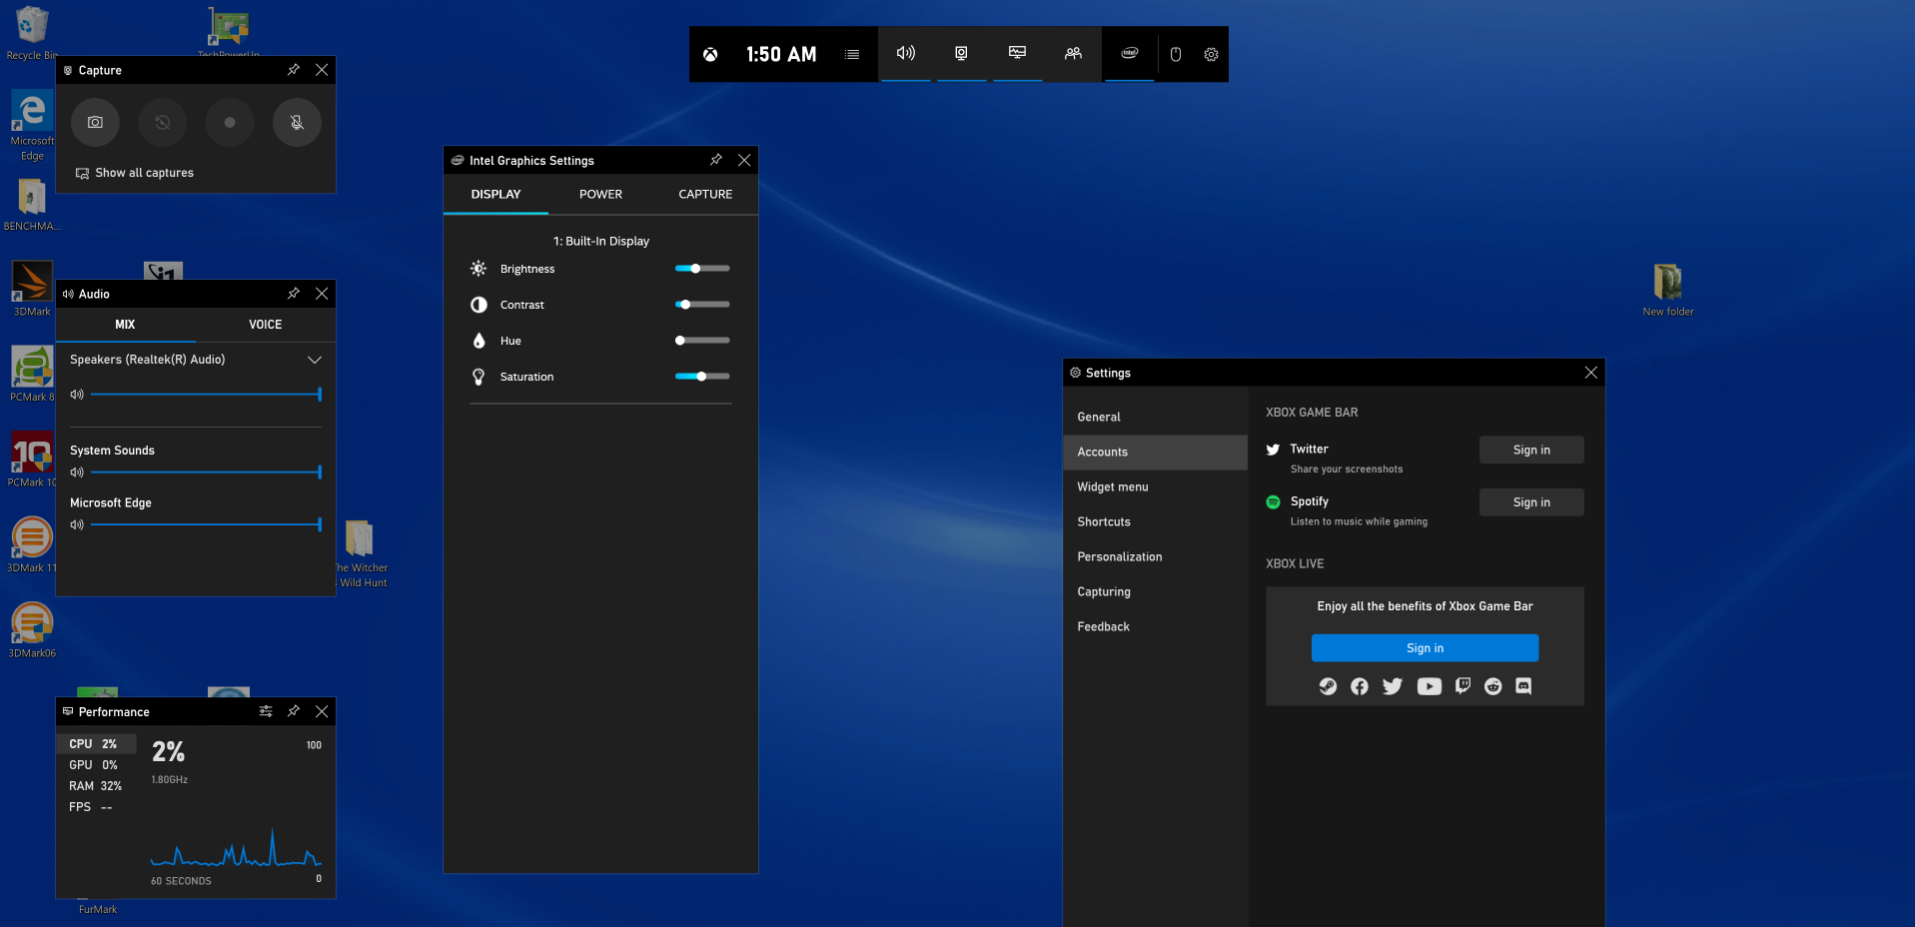
Task: Select CPU in the Performance widget
Action: (x=96, y=744)
